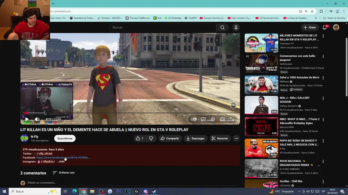Open NMZ roleplay video thumbnail
348x195 pixels.
[x=261, y=126]
